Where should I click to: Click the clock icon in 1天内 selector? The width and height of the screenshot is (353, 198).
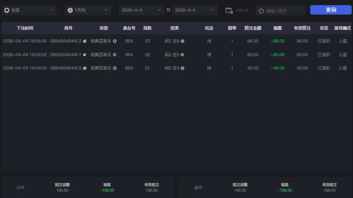pyautogui.click(x=70, y=10)
